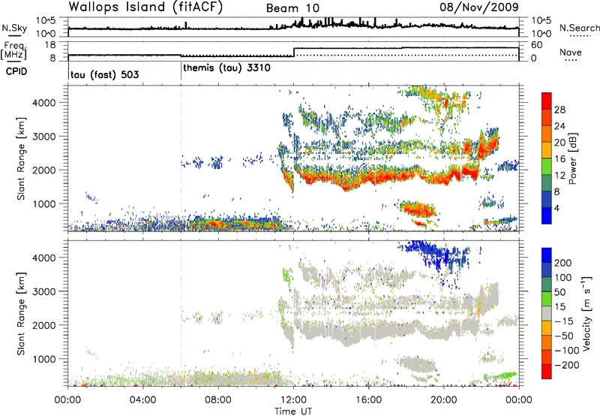Click the 16 label on Power colorbar
This screenshot has height=416, width=600.
point(559,159)
